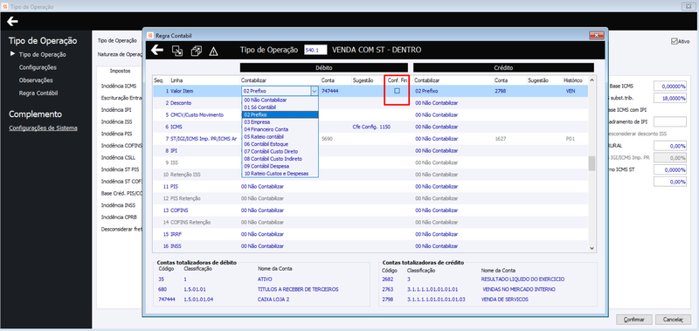Click the import arrow icon in dialog toolbar

click(177, 51)
